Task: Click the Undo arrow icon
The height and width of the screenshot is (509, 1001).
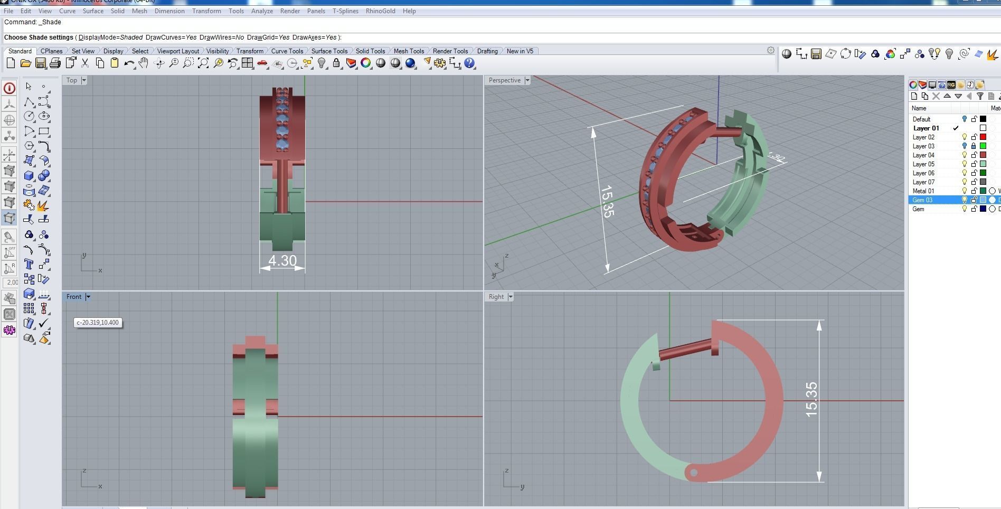Action: [129, 63]
